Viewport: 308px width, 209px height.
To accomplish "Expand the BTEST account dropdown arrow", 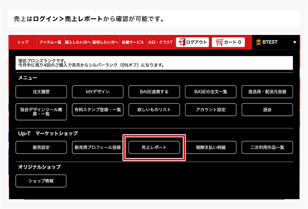I will tap(295, 43).
